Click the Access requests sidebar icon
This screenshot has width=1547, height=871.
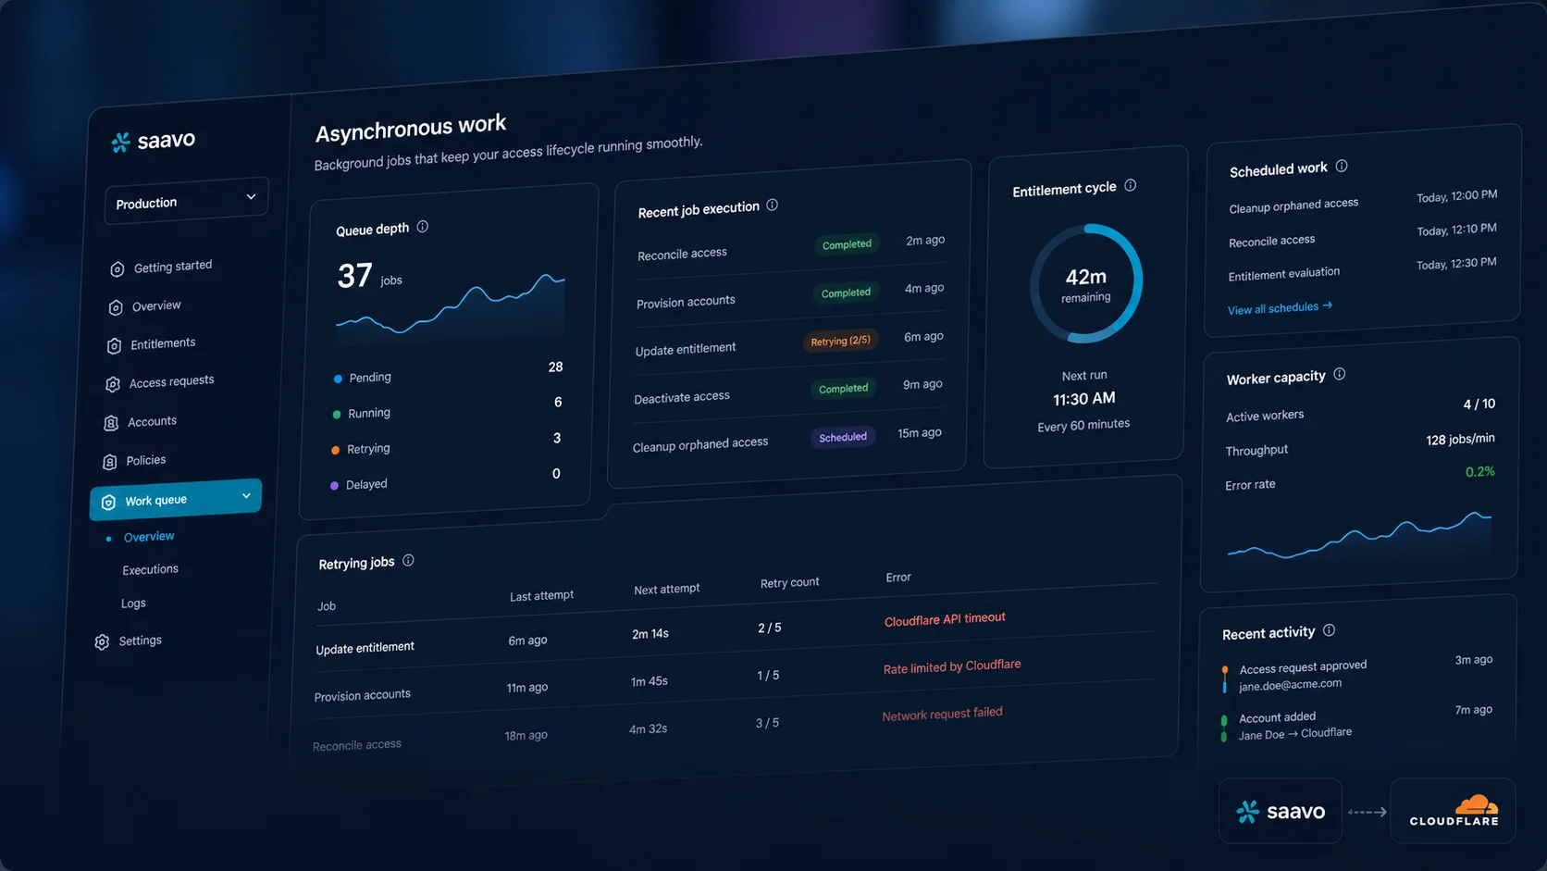coord(113,384)
